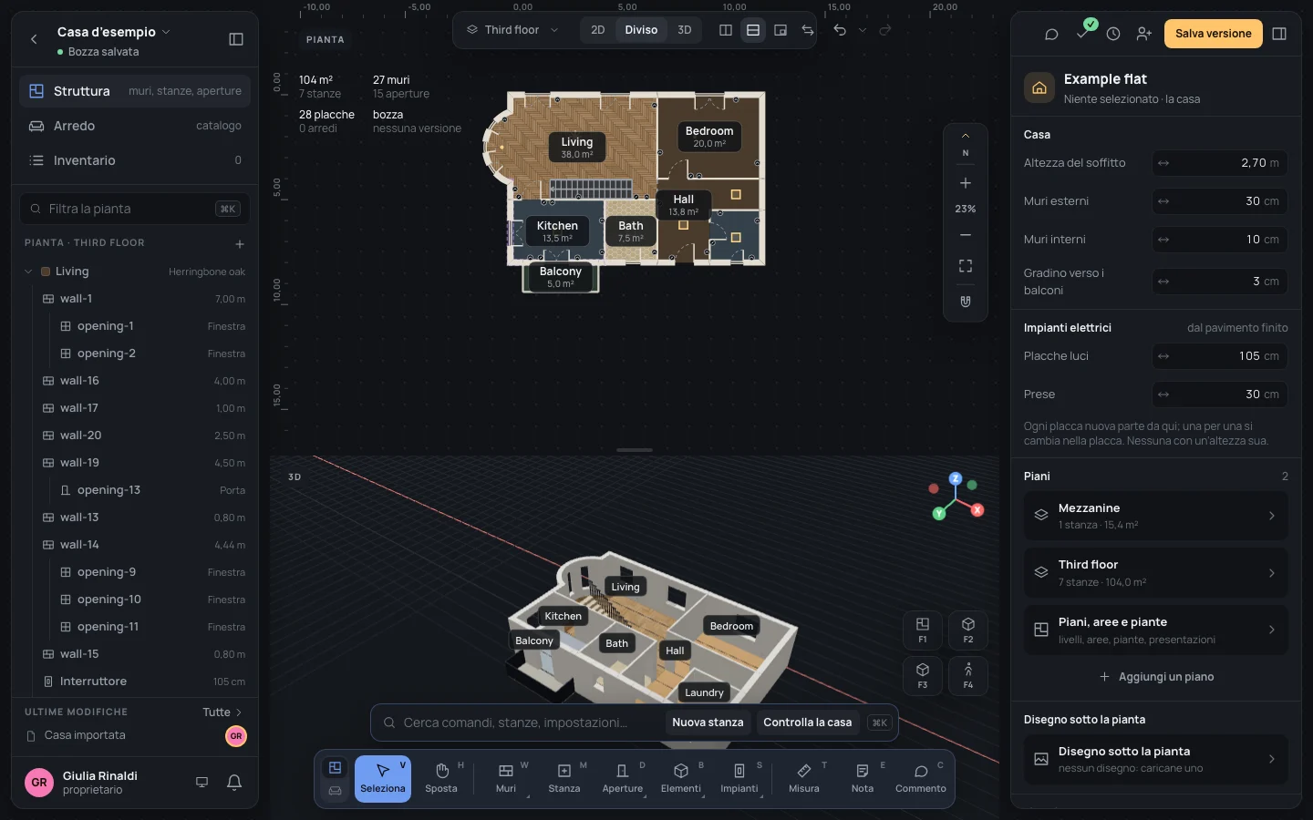This screenshot has height=820, width=1313.
Task: Open the Impianti tool
Action: coord(739,779)
